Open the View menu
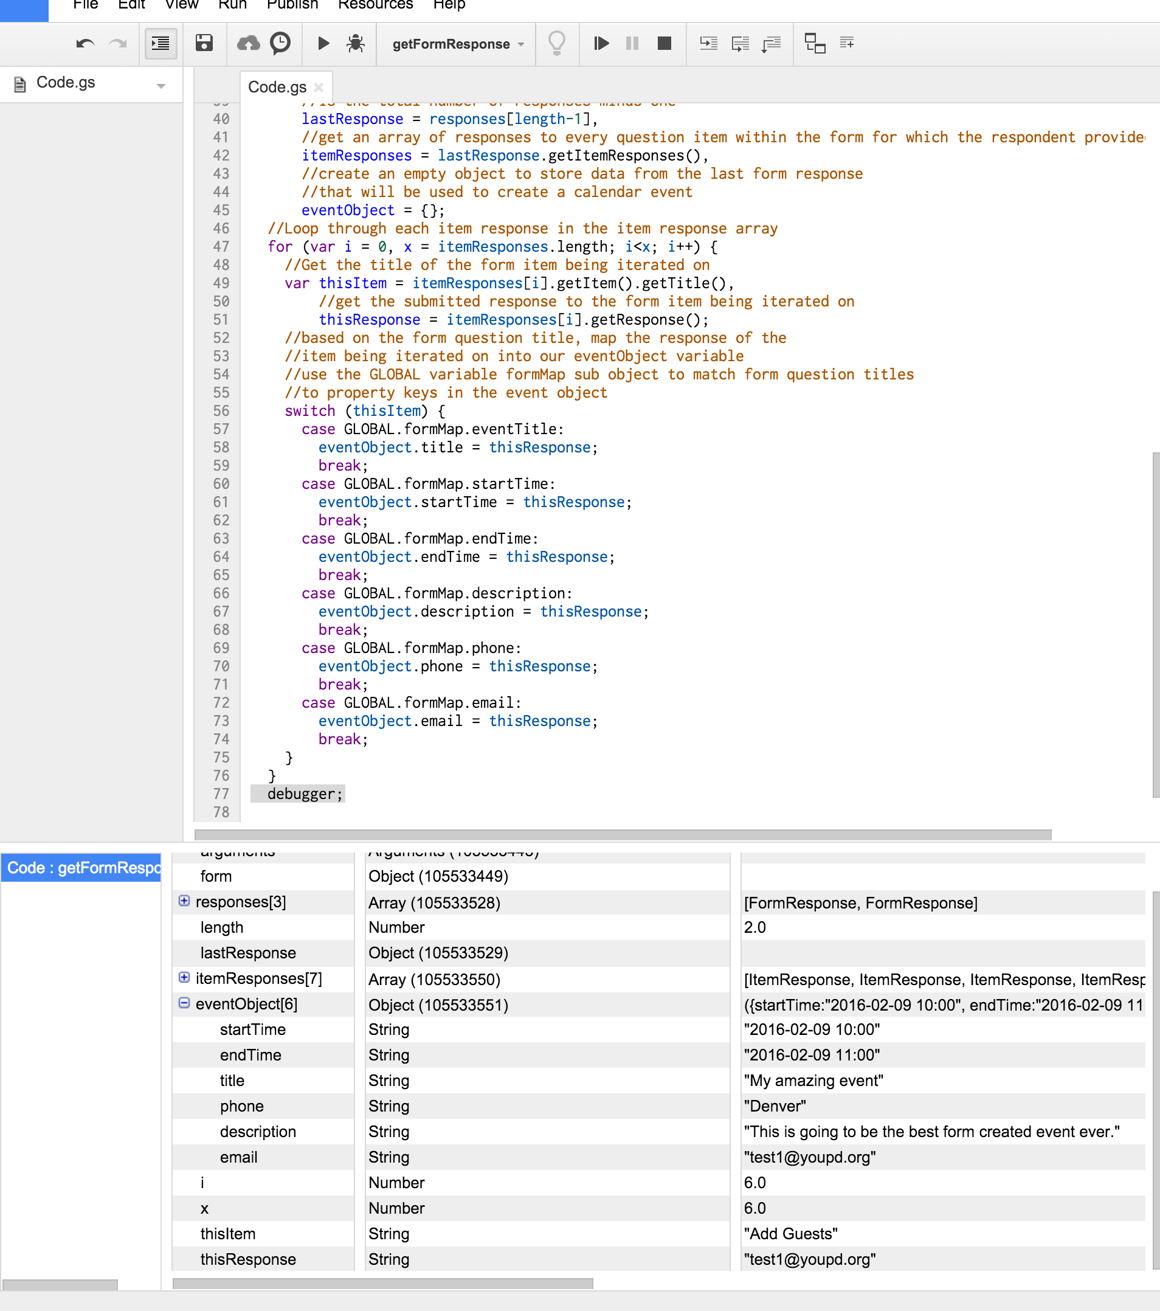This screenshot has height=1311, width=1160. [181, 4]
